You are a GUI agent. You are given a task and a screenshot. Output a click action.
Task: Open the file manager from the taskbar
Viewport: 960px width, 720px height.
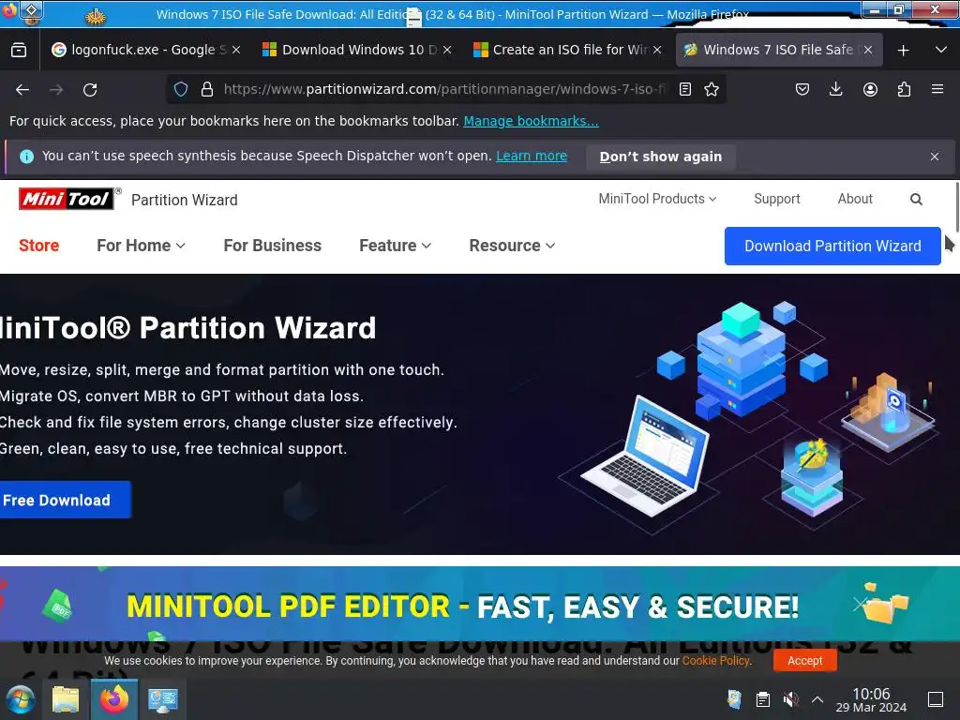coord(66,699)
